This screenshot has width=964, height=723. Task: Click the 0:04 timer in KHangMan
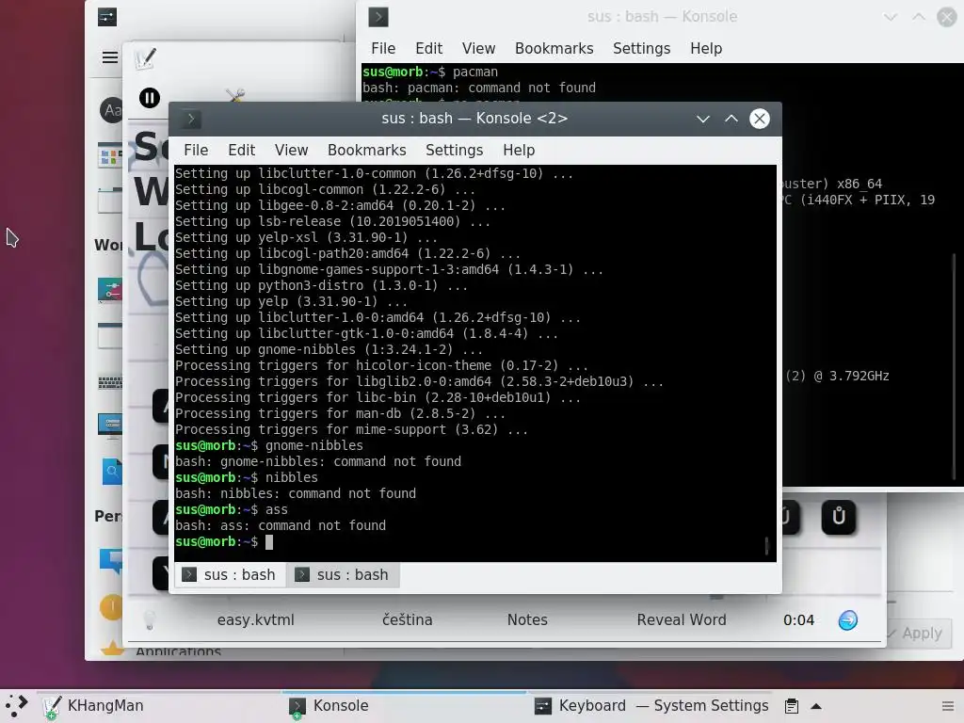tap(798, 619)
